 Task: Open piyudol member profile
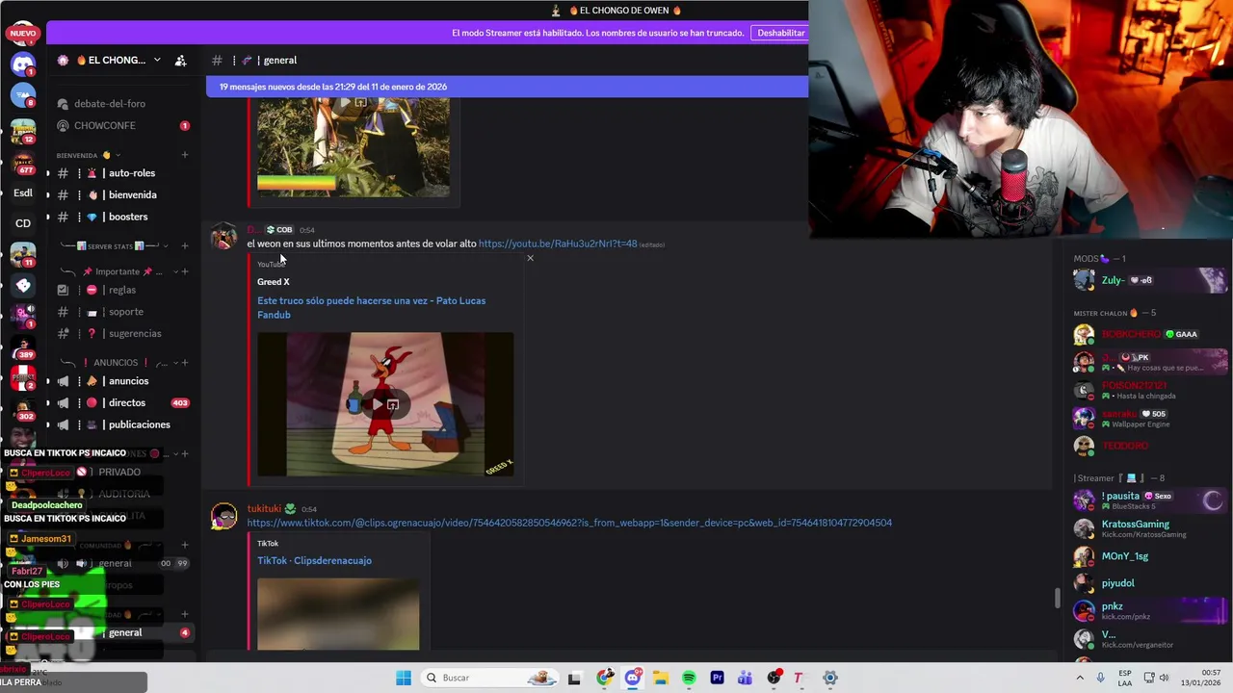pos(1150,583)
